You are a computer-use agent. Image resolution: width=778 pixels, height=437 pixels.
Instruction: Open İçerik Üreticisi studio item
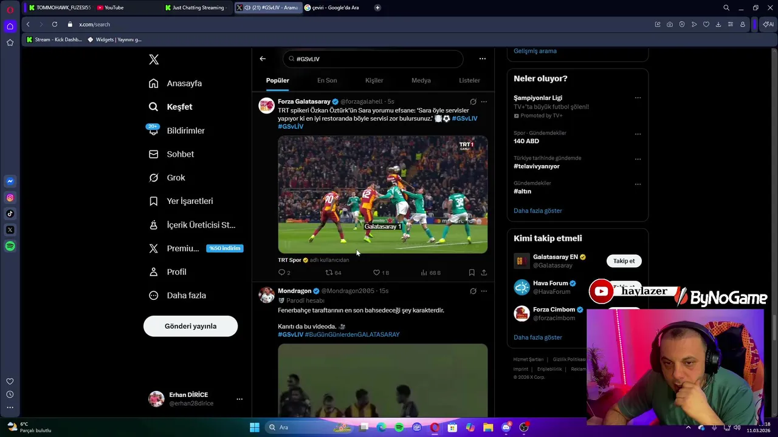(x=192, y=225)
